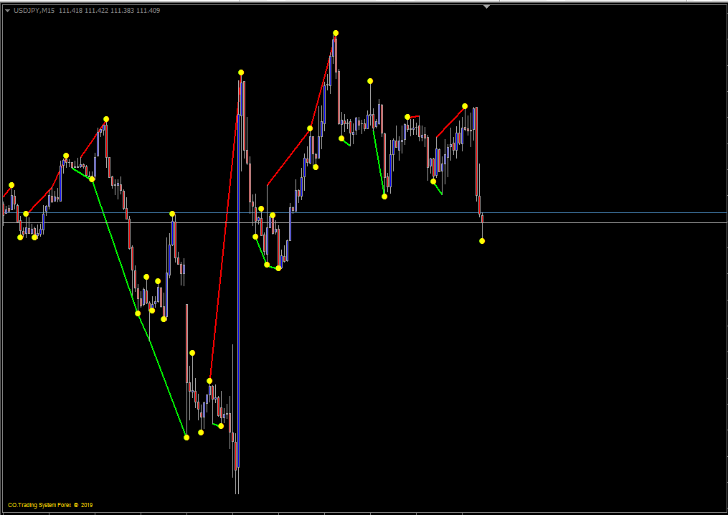Select the yellow dot beneath the latest candle

tap(482, 241)
